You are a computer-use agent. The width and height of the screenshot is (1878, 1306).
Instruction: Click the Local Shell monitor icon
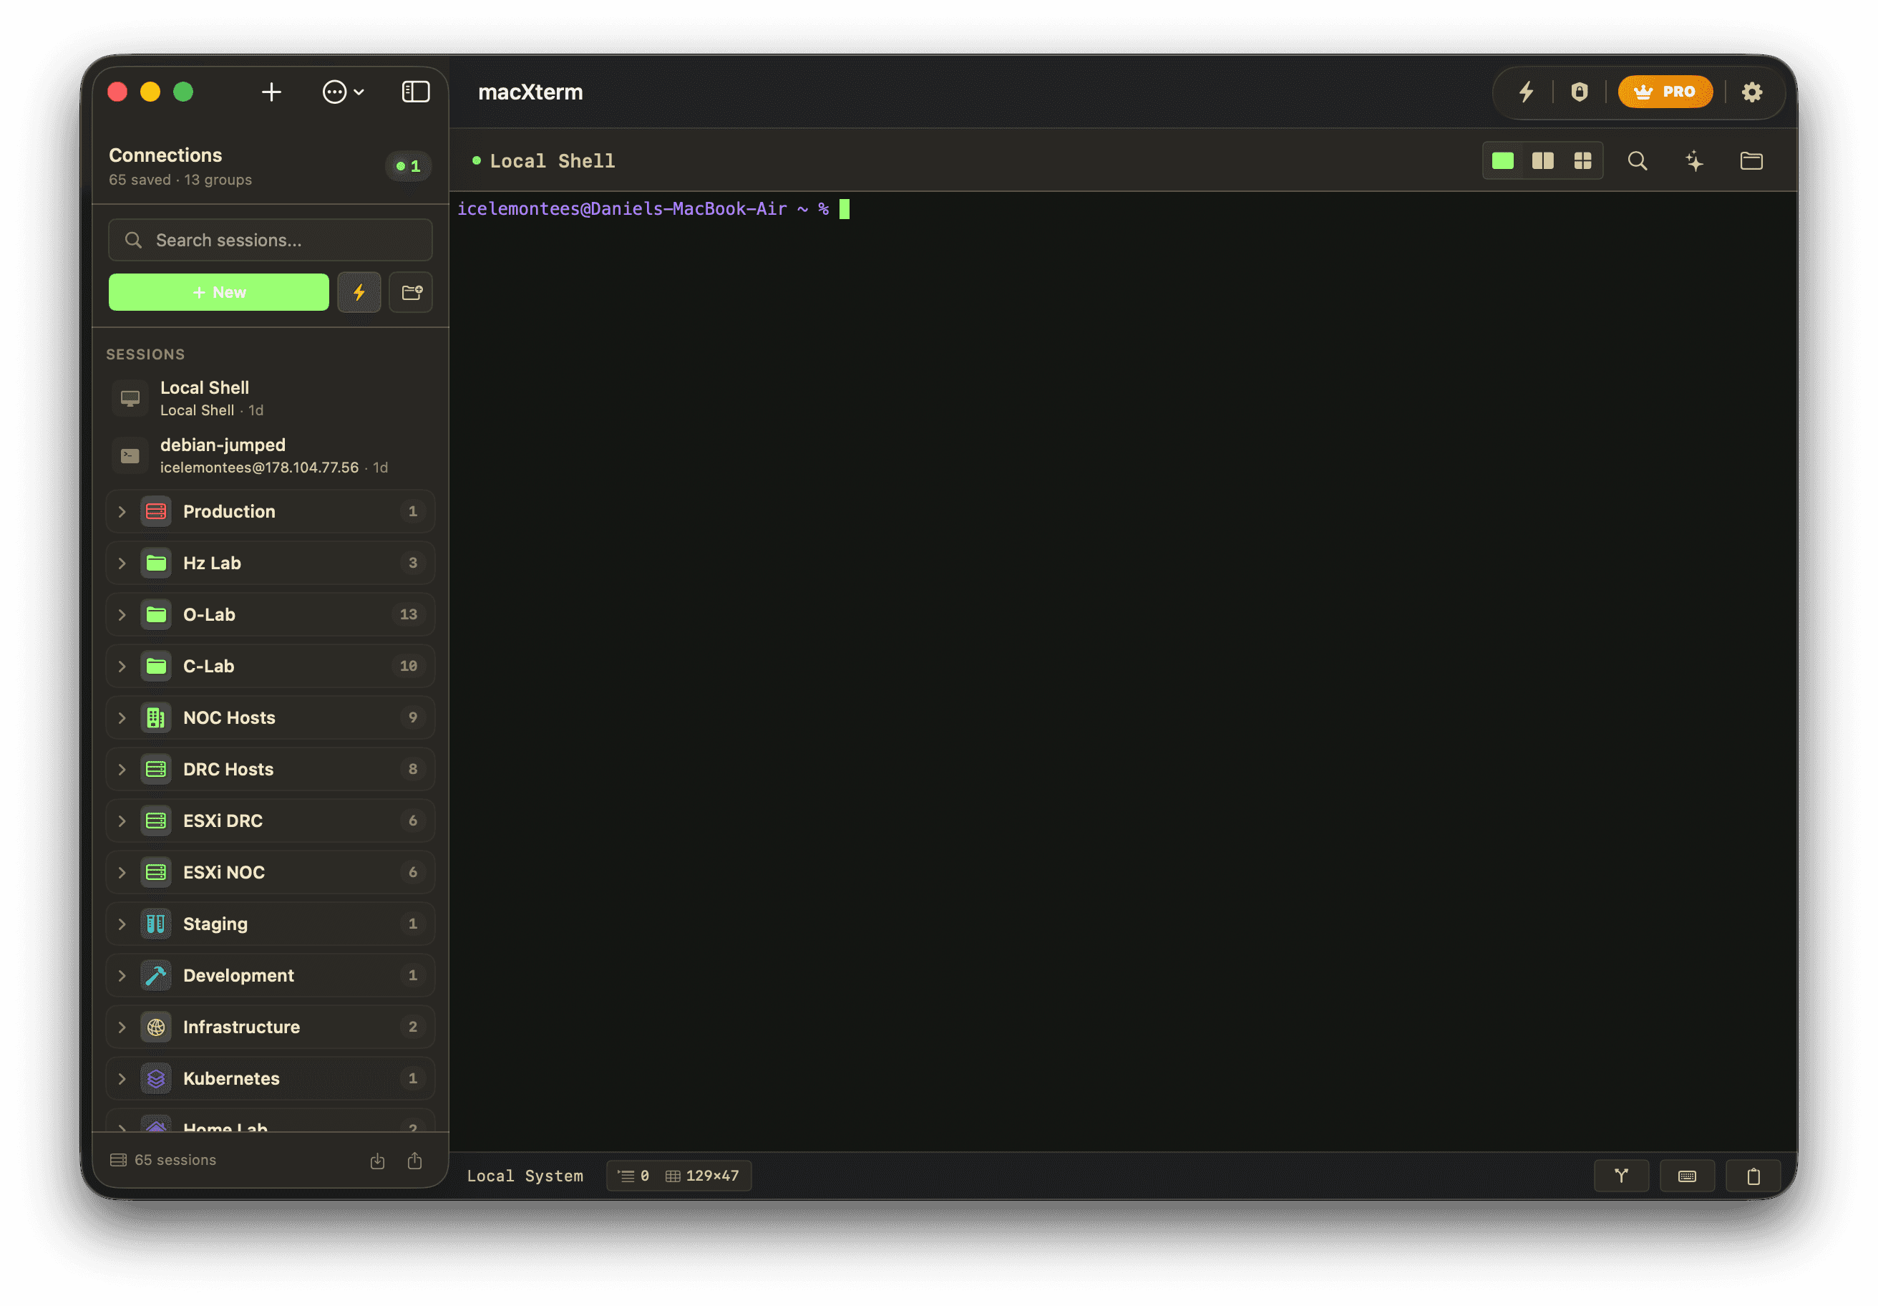[x=130, y=399]
